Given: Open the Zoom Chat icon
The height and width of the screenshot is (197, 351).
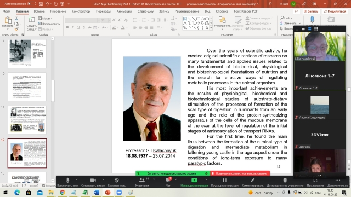Looking at the screenshot, I should [168, 180].
